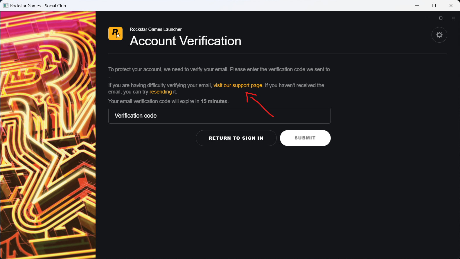
Task: Click the neon Rockstar artwork panel
Action: (48, 135)
